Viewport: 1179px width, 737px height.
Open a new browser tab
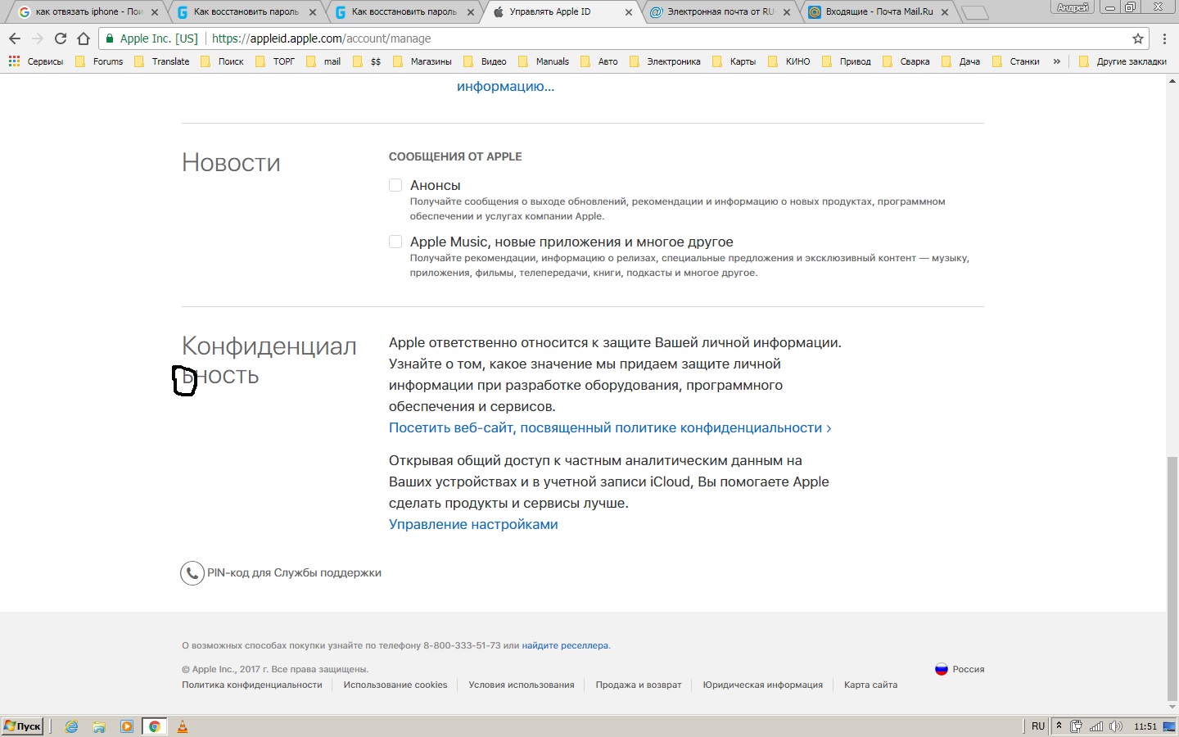point(974,12)
